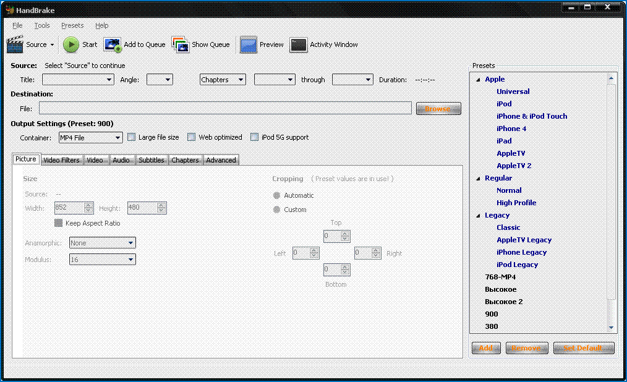Open the Title dropdown
Viewport: 627px width, 382px height.
(78, 80)
